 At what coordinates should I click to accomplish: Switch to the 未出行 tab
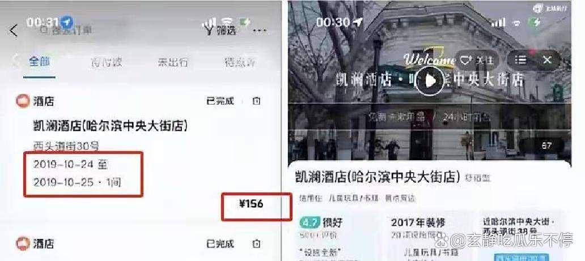click(172, 62)
